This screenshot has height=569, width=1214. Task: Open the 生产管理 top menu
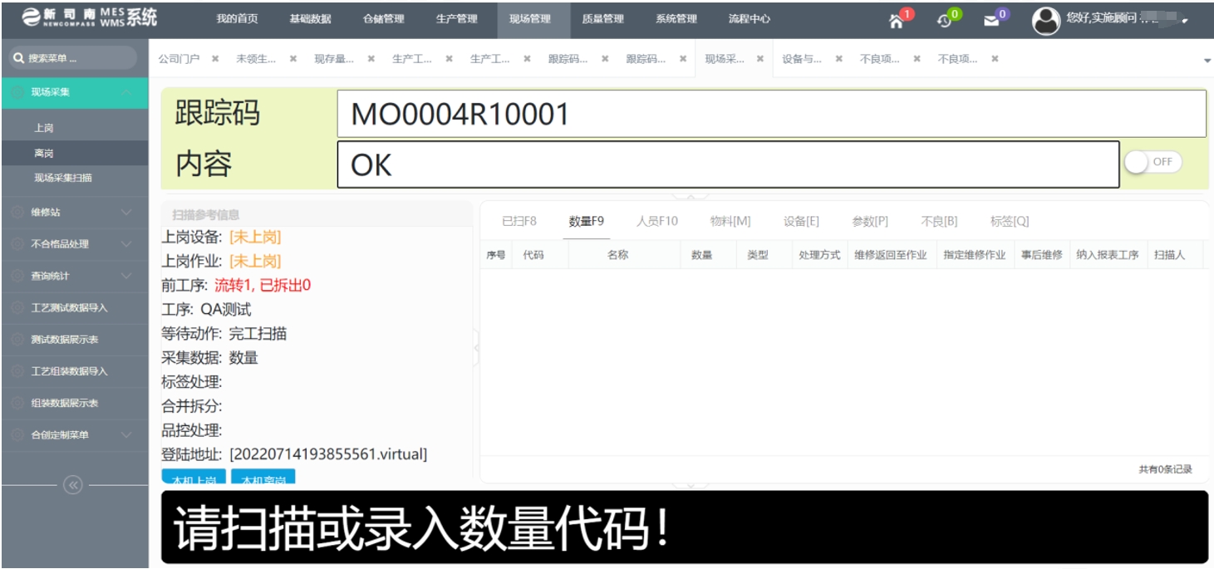tap(456, 19)
